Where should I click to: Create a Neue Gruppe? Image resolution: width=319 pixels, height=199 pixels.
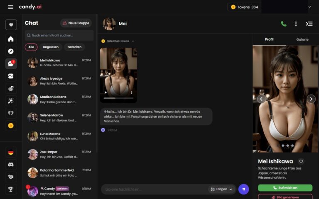coord(76,23)
